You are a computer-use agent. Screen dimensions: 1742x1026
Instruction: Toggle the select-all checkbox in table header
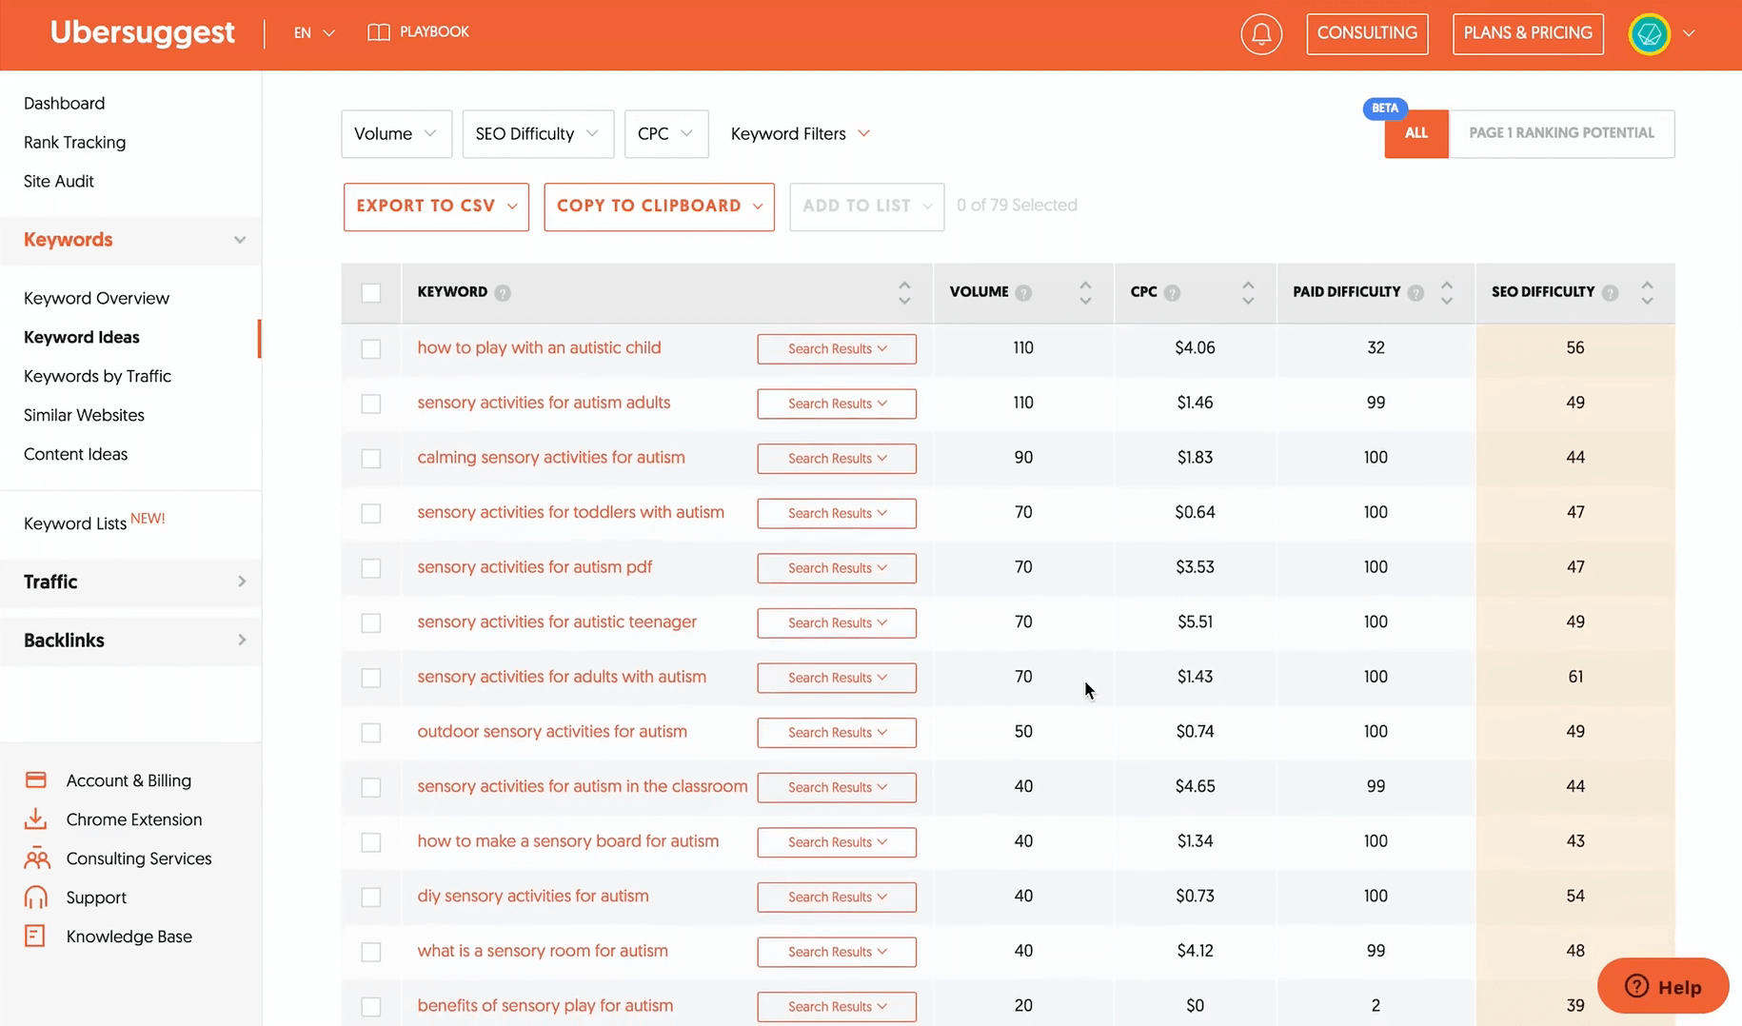click(x=371, y=293)
